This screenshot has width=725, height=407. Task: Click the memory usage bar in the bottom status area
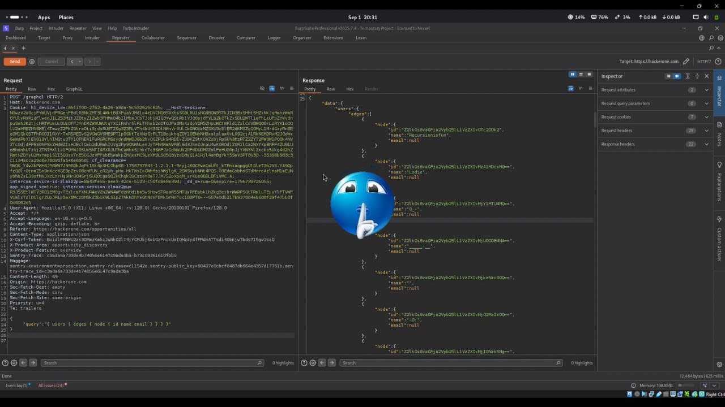pos(685,386)
